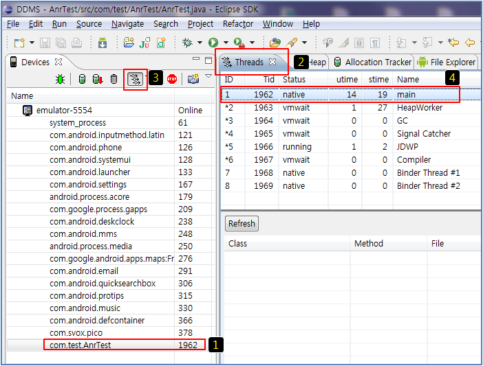Maximize the Devices panel
This screenshot has width=483, height=366.
(208, 60)
